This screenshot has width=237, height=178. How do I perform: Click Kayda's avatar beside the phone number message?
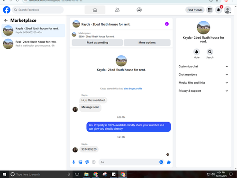pyautogui.click(x=75, y=150)
